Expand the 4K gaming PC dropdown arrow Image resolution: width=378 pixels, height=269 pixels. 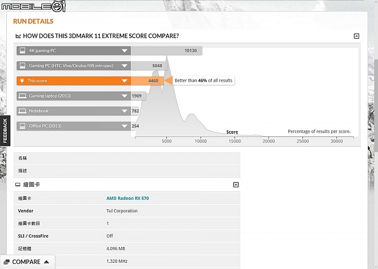click(124, 51)
